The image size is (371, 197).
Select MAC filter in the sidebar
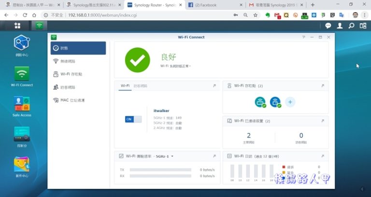tap(72, 100)
